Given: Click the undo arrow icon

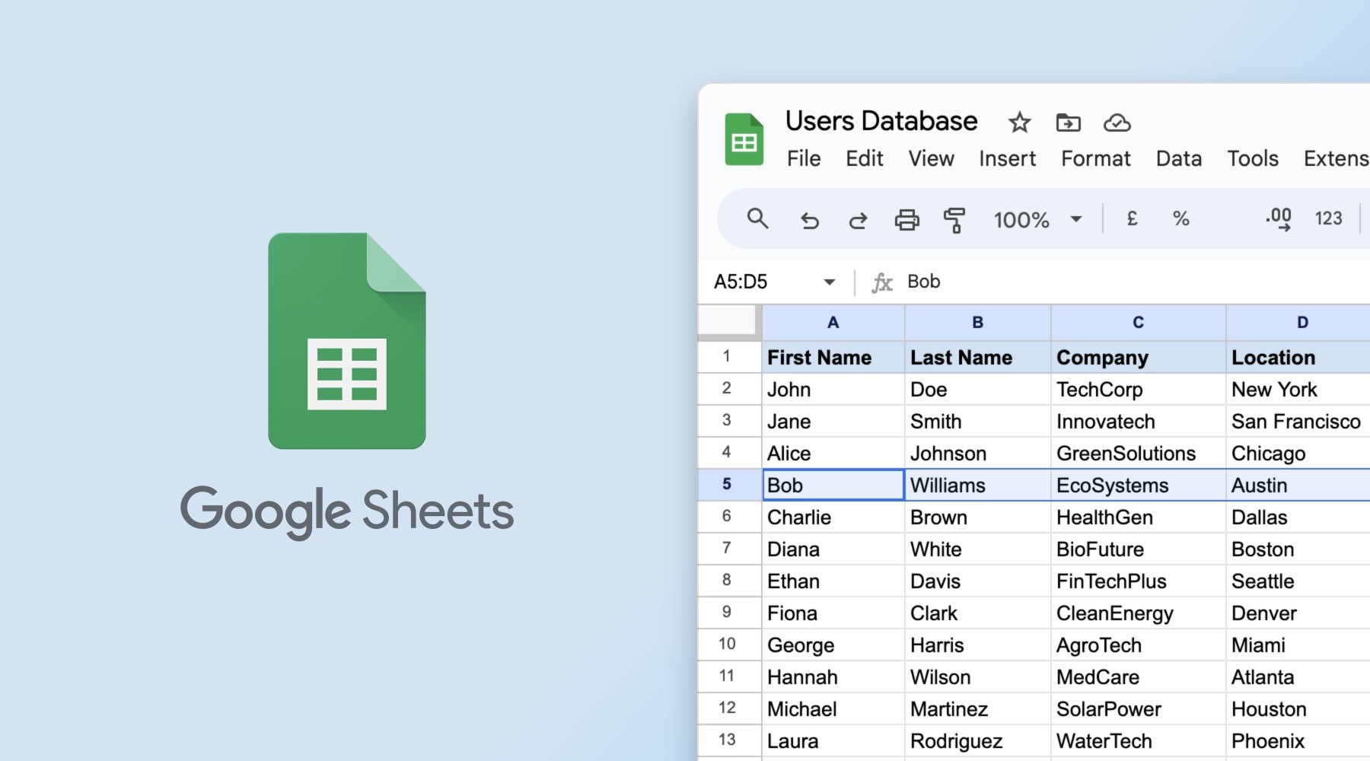Looking at the screenshot, I should [x=809, y=220].
